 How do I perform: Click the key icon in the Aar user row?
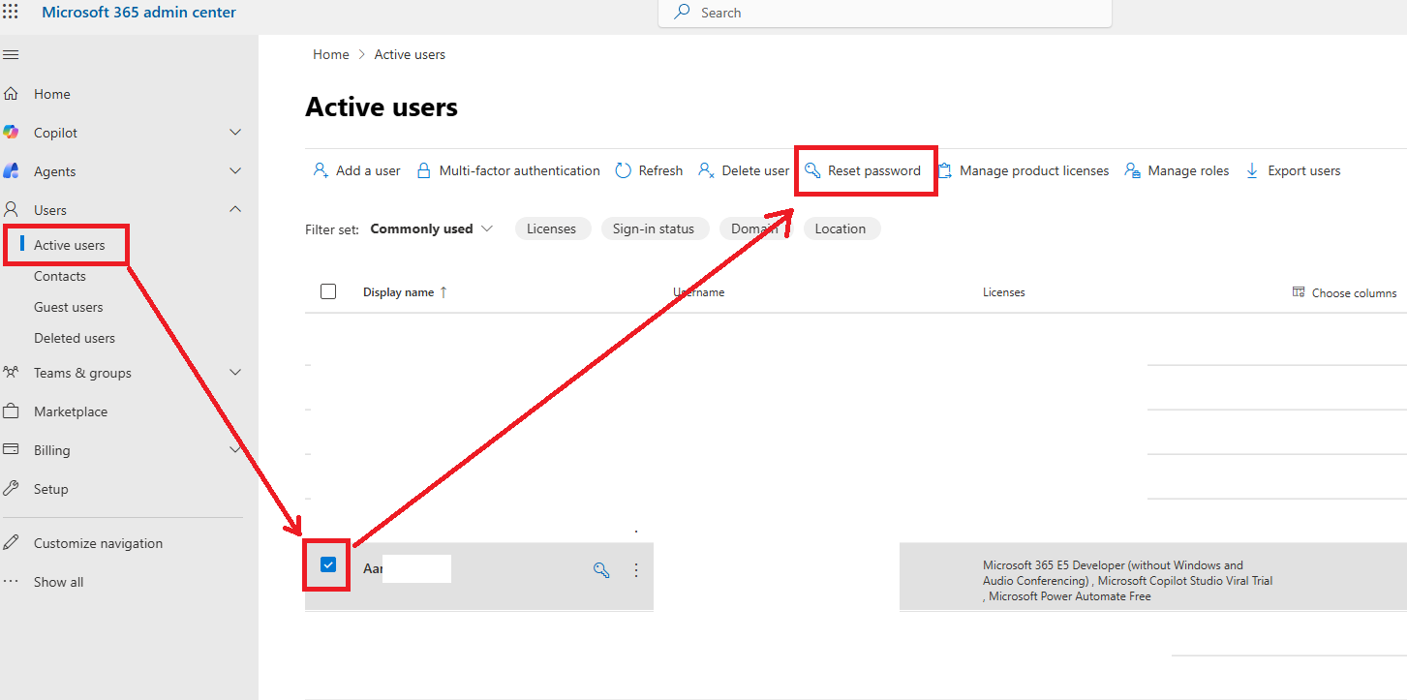[x=601, y=570]
